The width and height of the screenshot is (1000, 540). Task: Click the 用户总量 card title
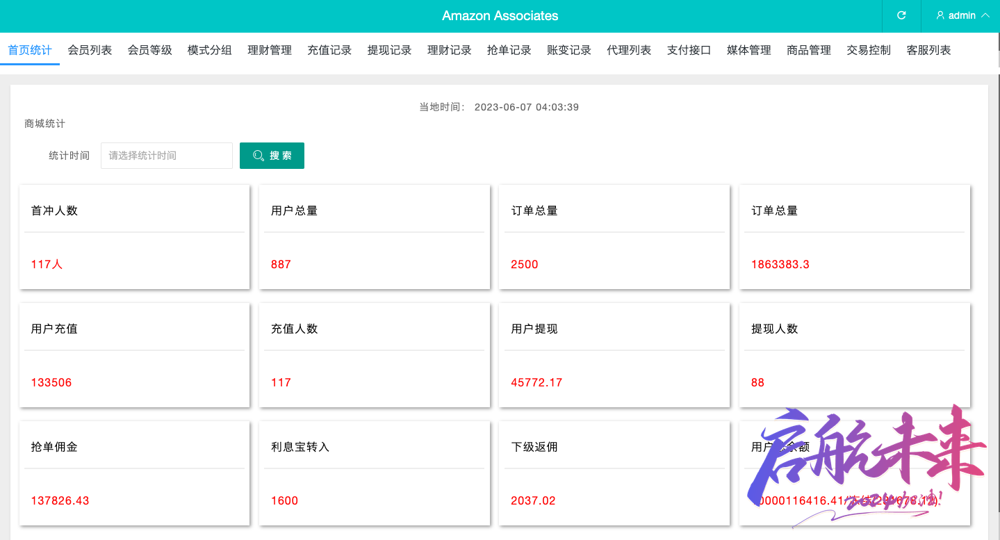[294, 211]
